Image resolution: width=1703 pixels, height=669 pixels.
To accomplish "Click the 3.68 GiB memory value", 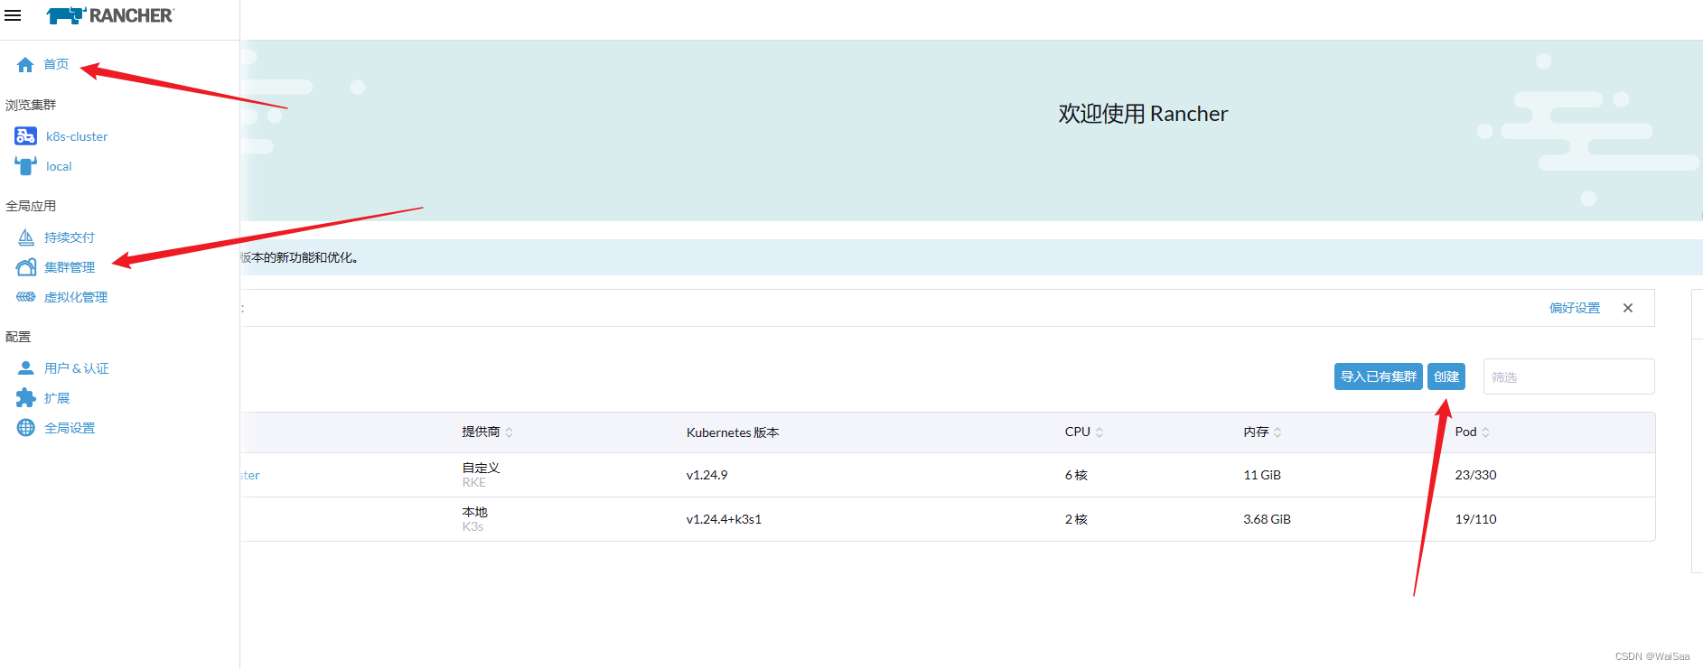I will (x=1267, y=519).
